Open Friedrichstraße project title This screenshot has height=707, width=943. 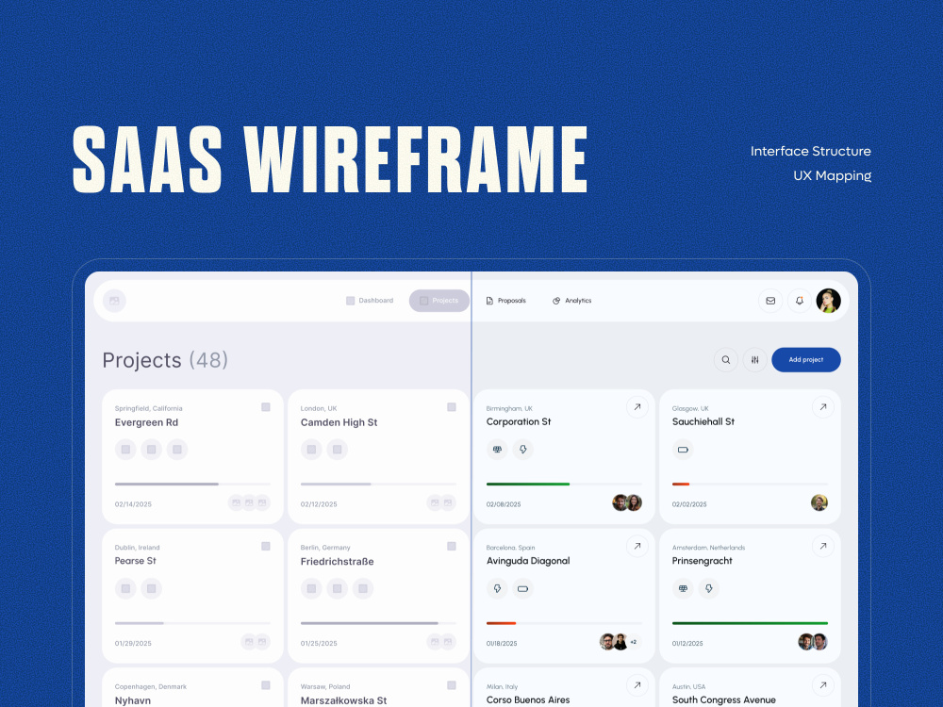pos(338,562)
